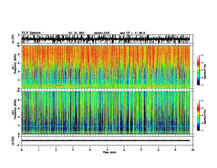Click the time axis tick label '1'
217x168 pixels.
click(x=39, y=150)
